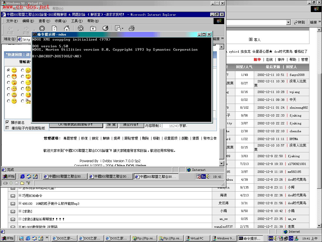
Task: Click the En language indicator in Win98 tray
Action: [x=203, y=176]
